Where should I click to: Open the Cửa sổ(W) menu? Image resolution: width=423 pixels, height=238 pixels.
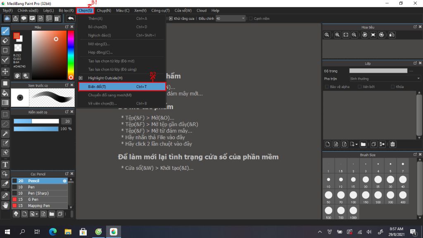[183, 10]
